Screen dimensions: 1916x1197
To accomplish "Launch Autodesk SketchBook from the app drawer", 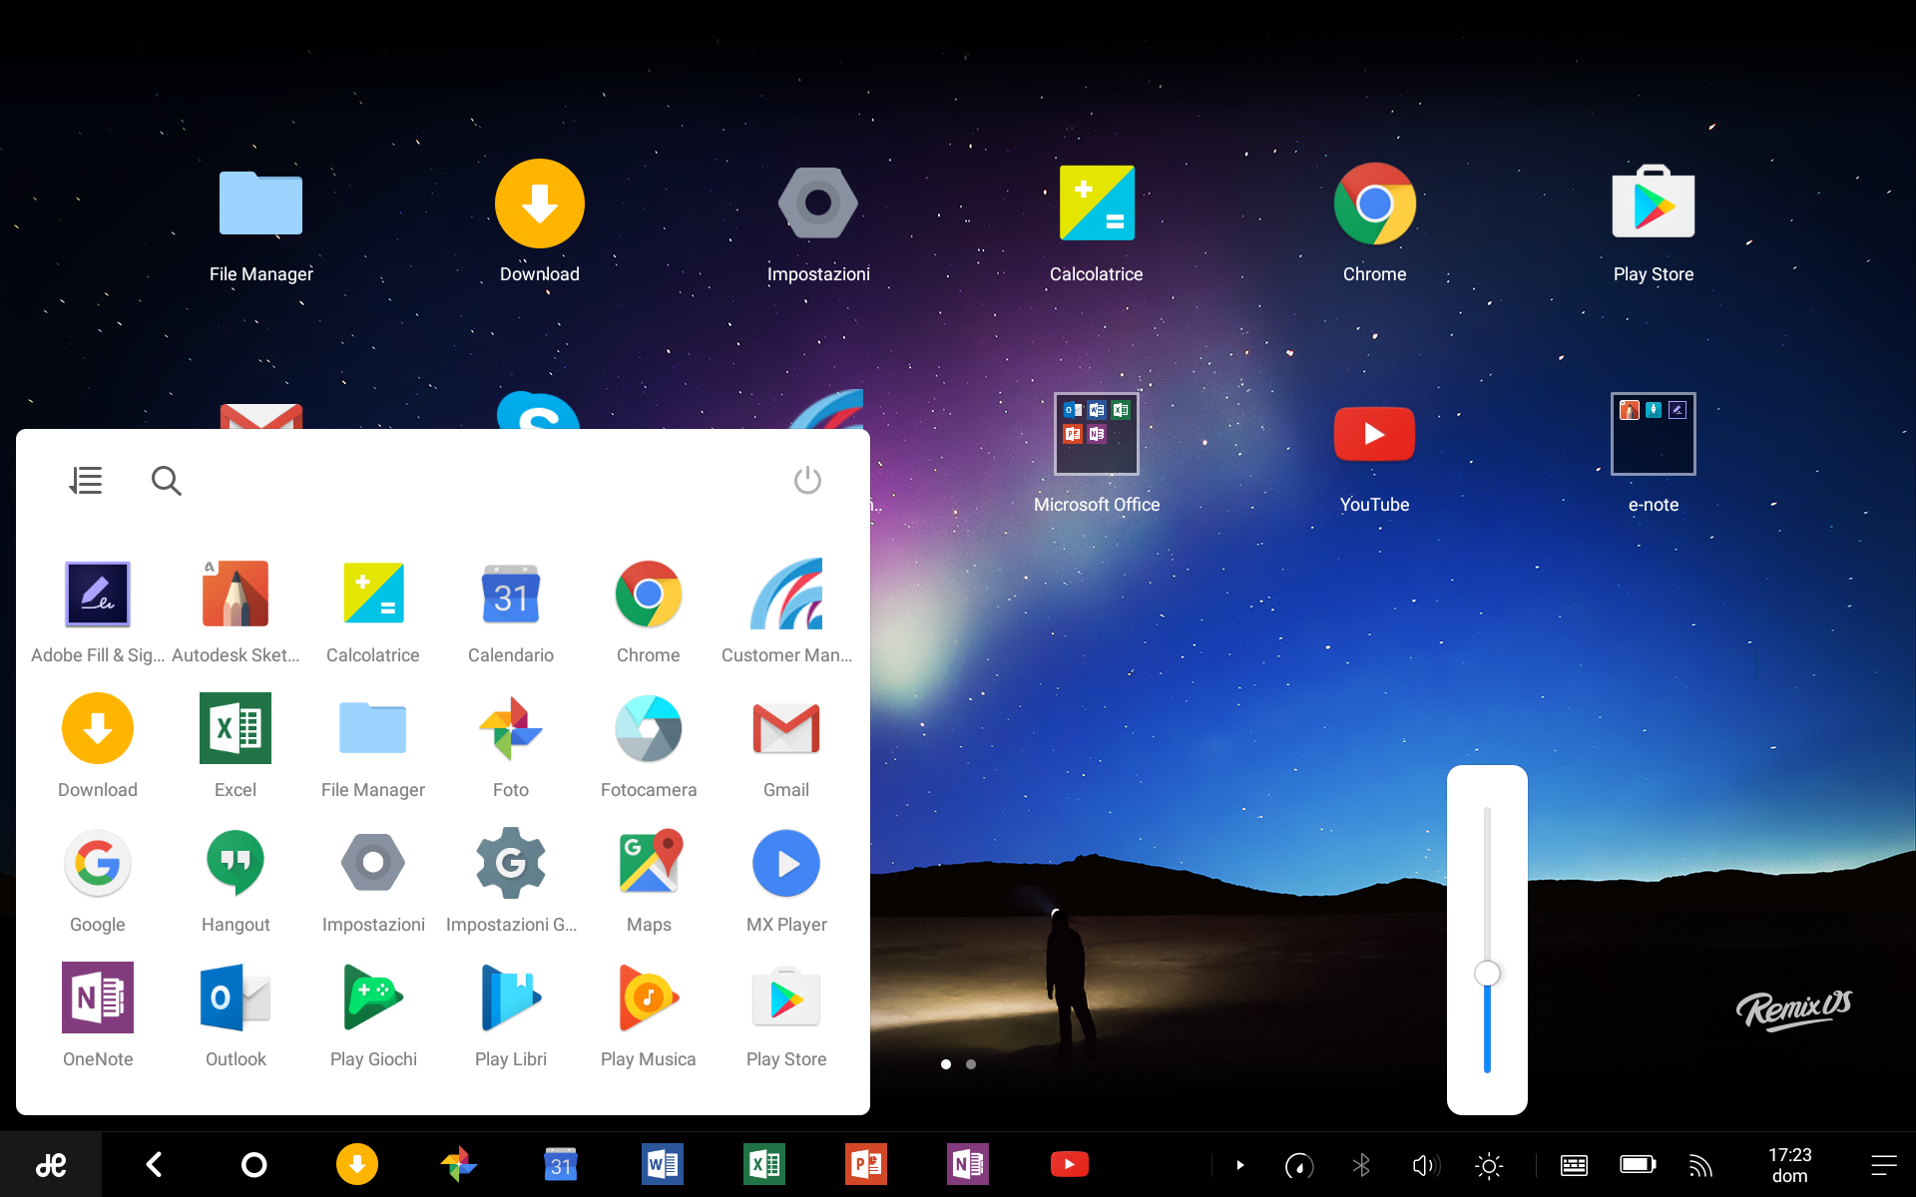I will click(x=236, y=594).
